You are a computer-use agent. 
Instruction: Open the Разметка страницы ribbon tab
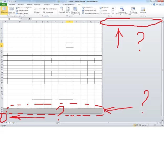click(34, 5)
